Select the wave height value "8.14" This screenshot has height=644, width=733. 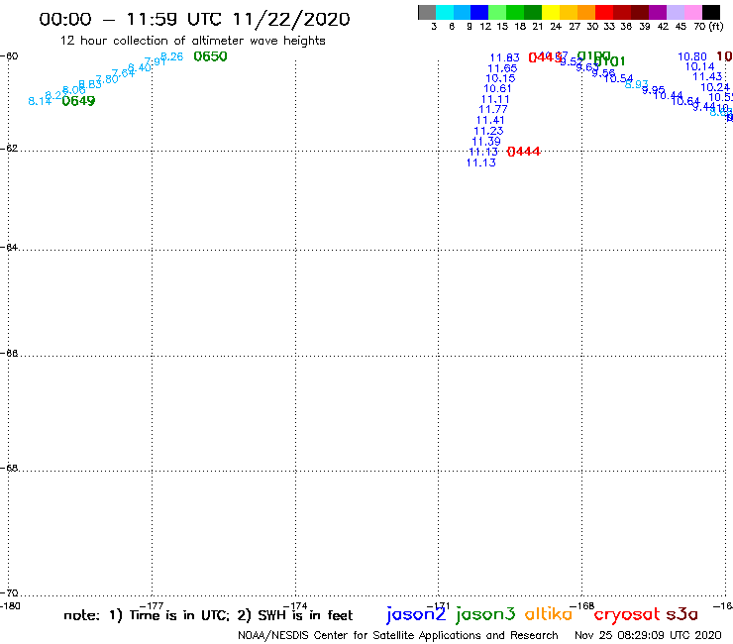coord(40,101)
